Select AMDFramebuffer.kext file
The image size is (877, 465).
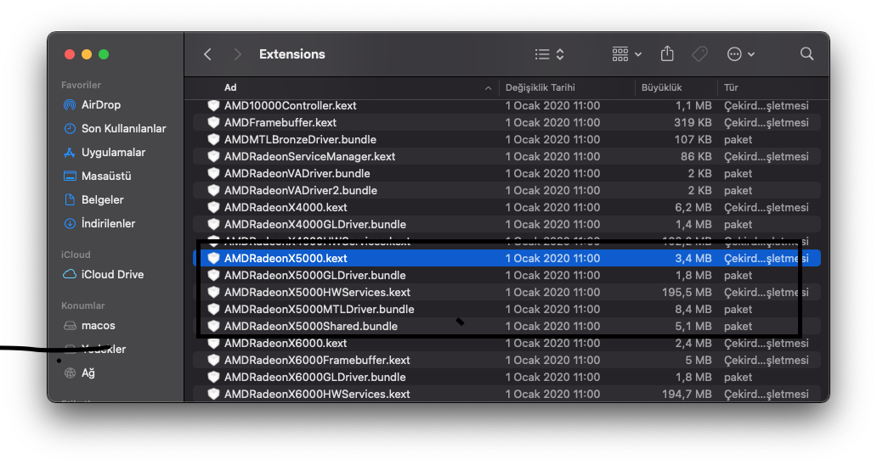[506, 122]
